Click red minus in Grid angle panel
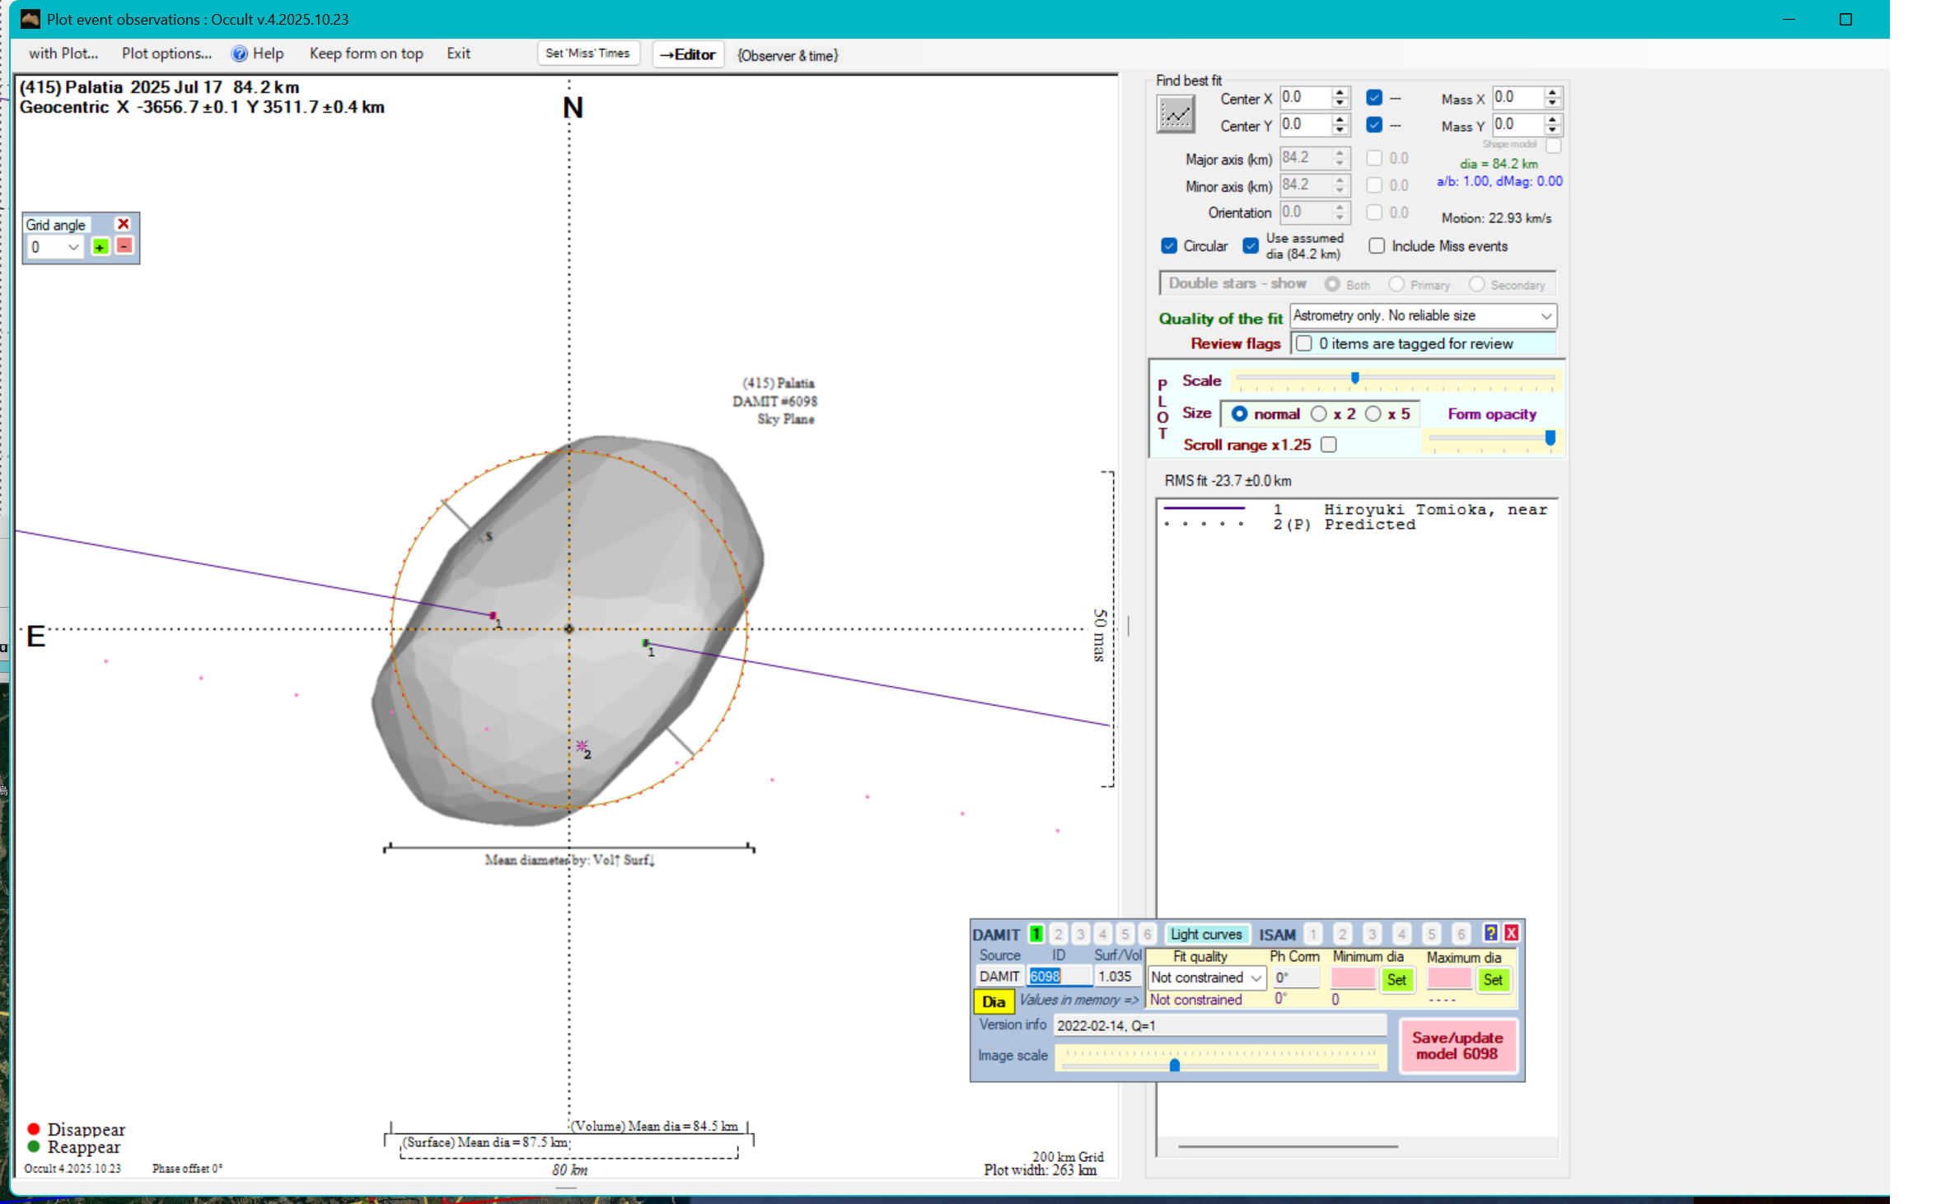The image size is (1941, 1204). [x=124, y=246]
